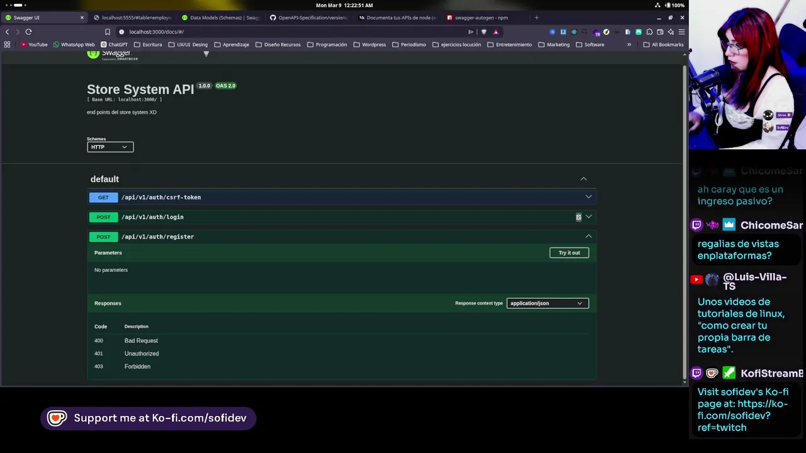Viewport: 806px width, 453px height.
Task: Switch to localhost:5555 employee table tab
Action: (132, 18)
